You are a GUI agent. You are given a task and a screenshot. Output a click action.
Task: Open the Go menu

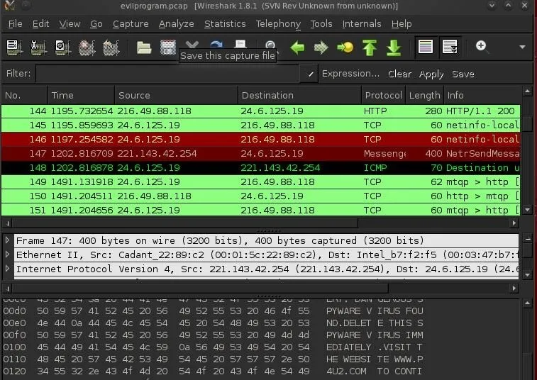point(96,23)
